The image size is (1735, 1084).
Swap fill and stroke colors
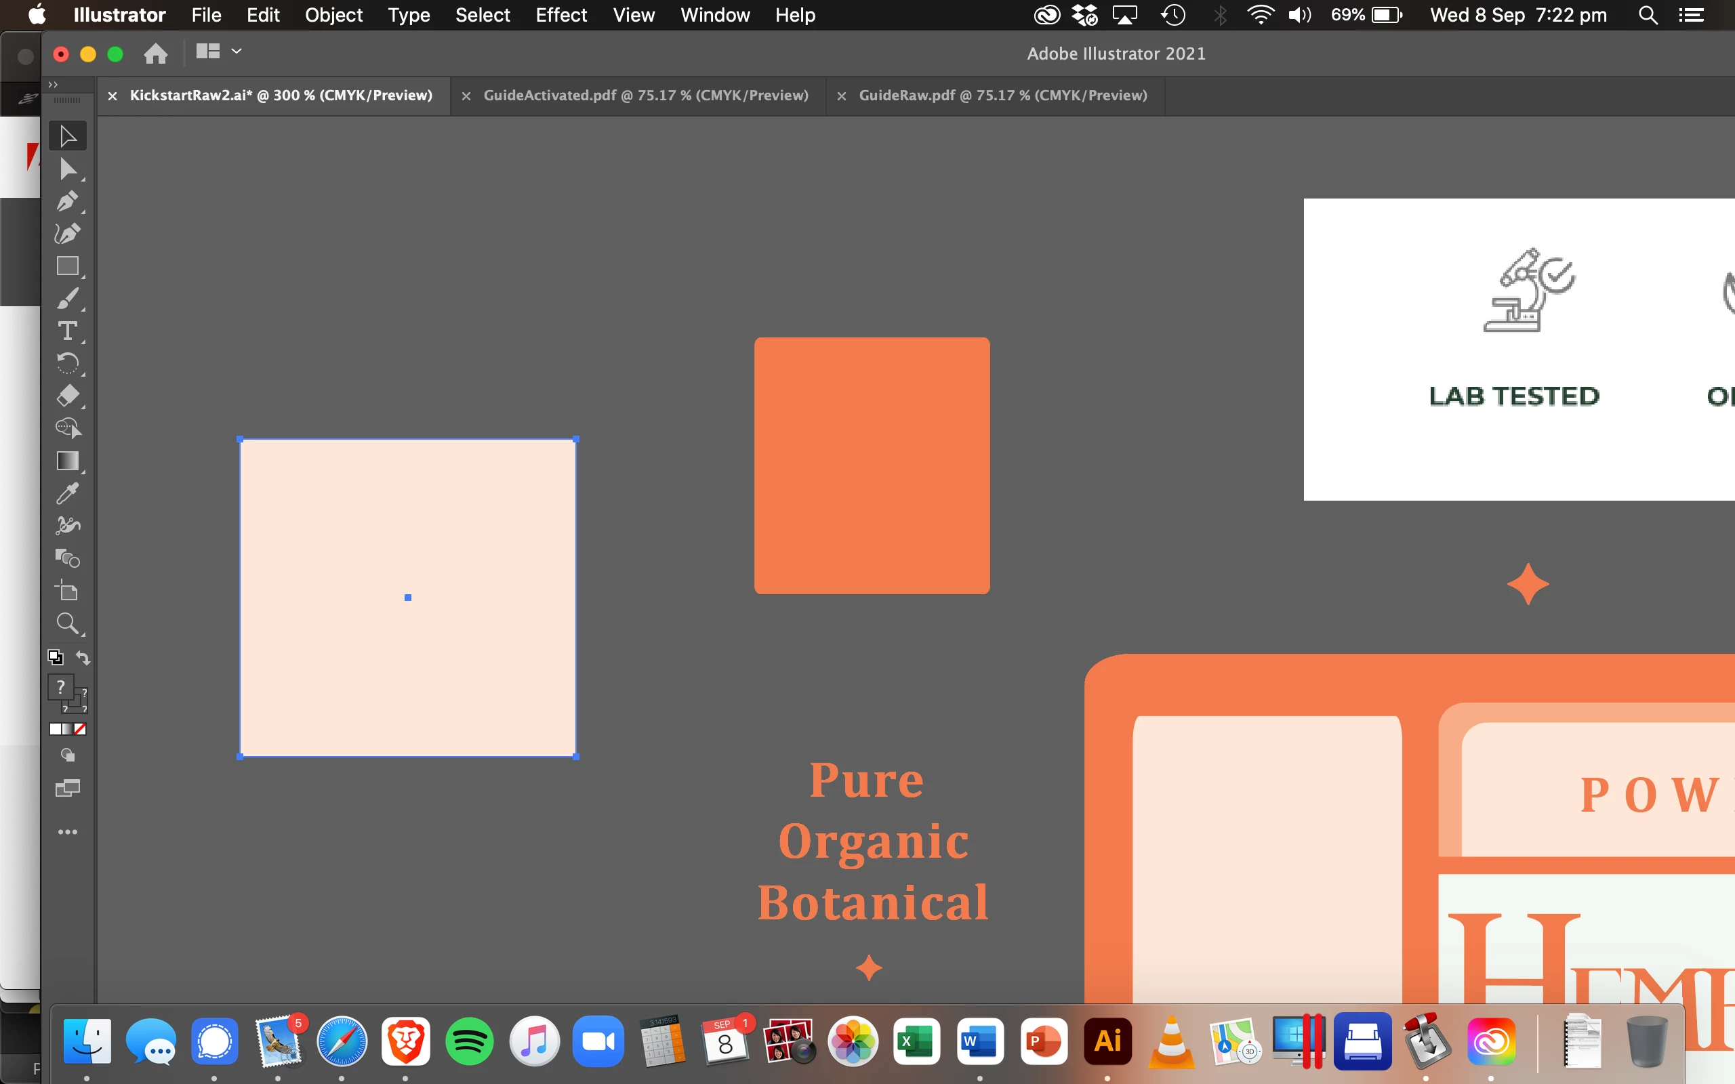coord(83,657)
